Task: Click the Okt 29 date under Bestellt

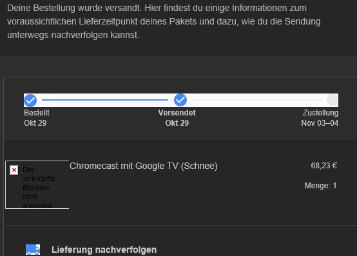Action: (35, 123)
